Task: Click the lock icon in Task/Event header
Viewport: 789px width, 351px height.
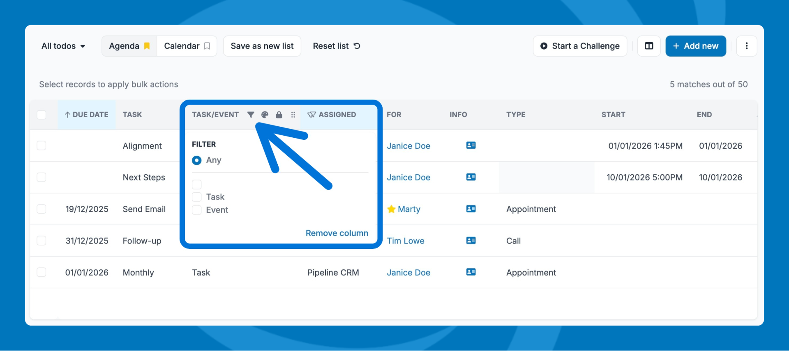Action: (279, 115)
